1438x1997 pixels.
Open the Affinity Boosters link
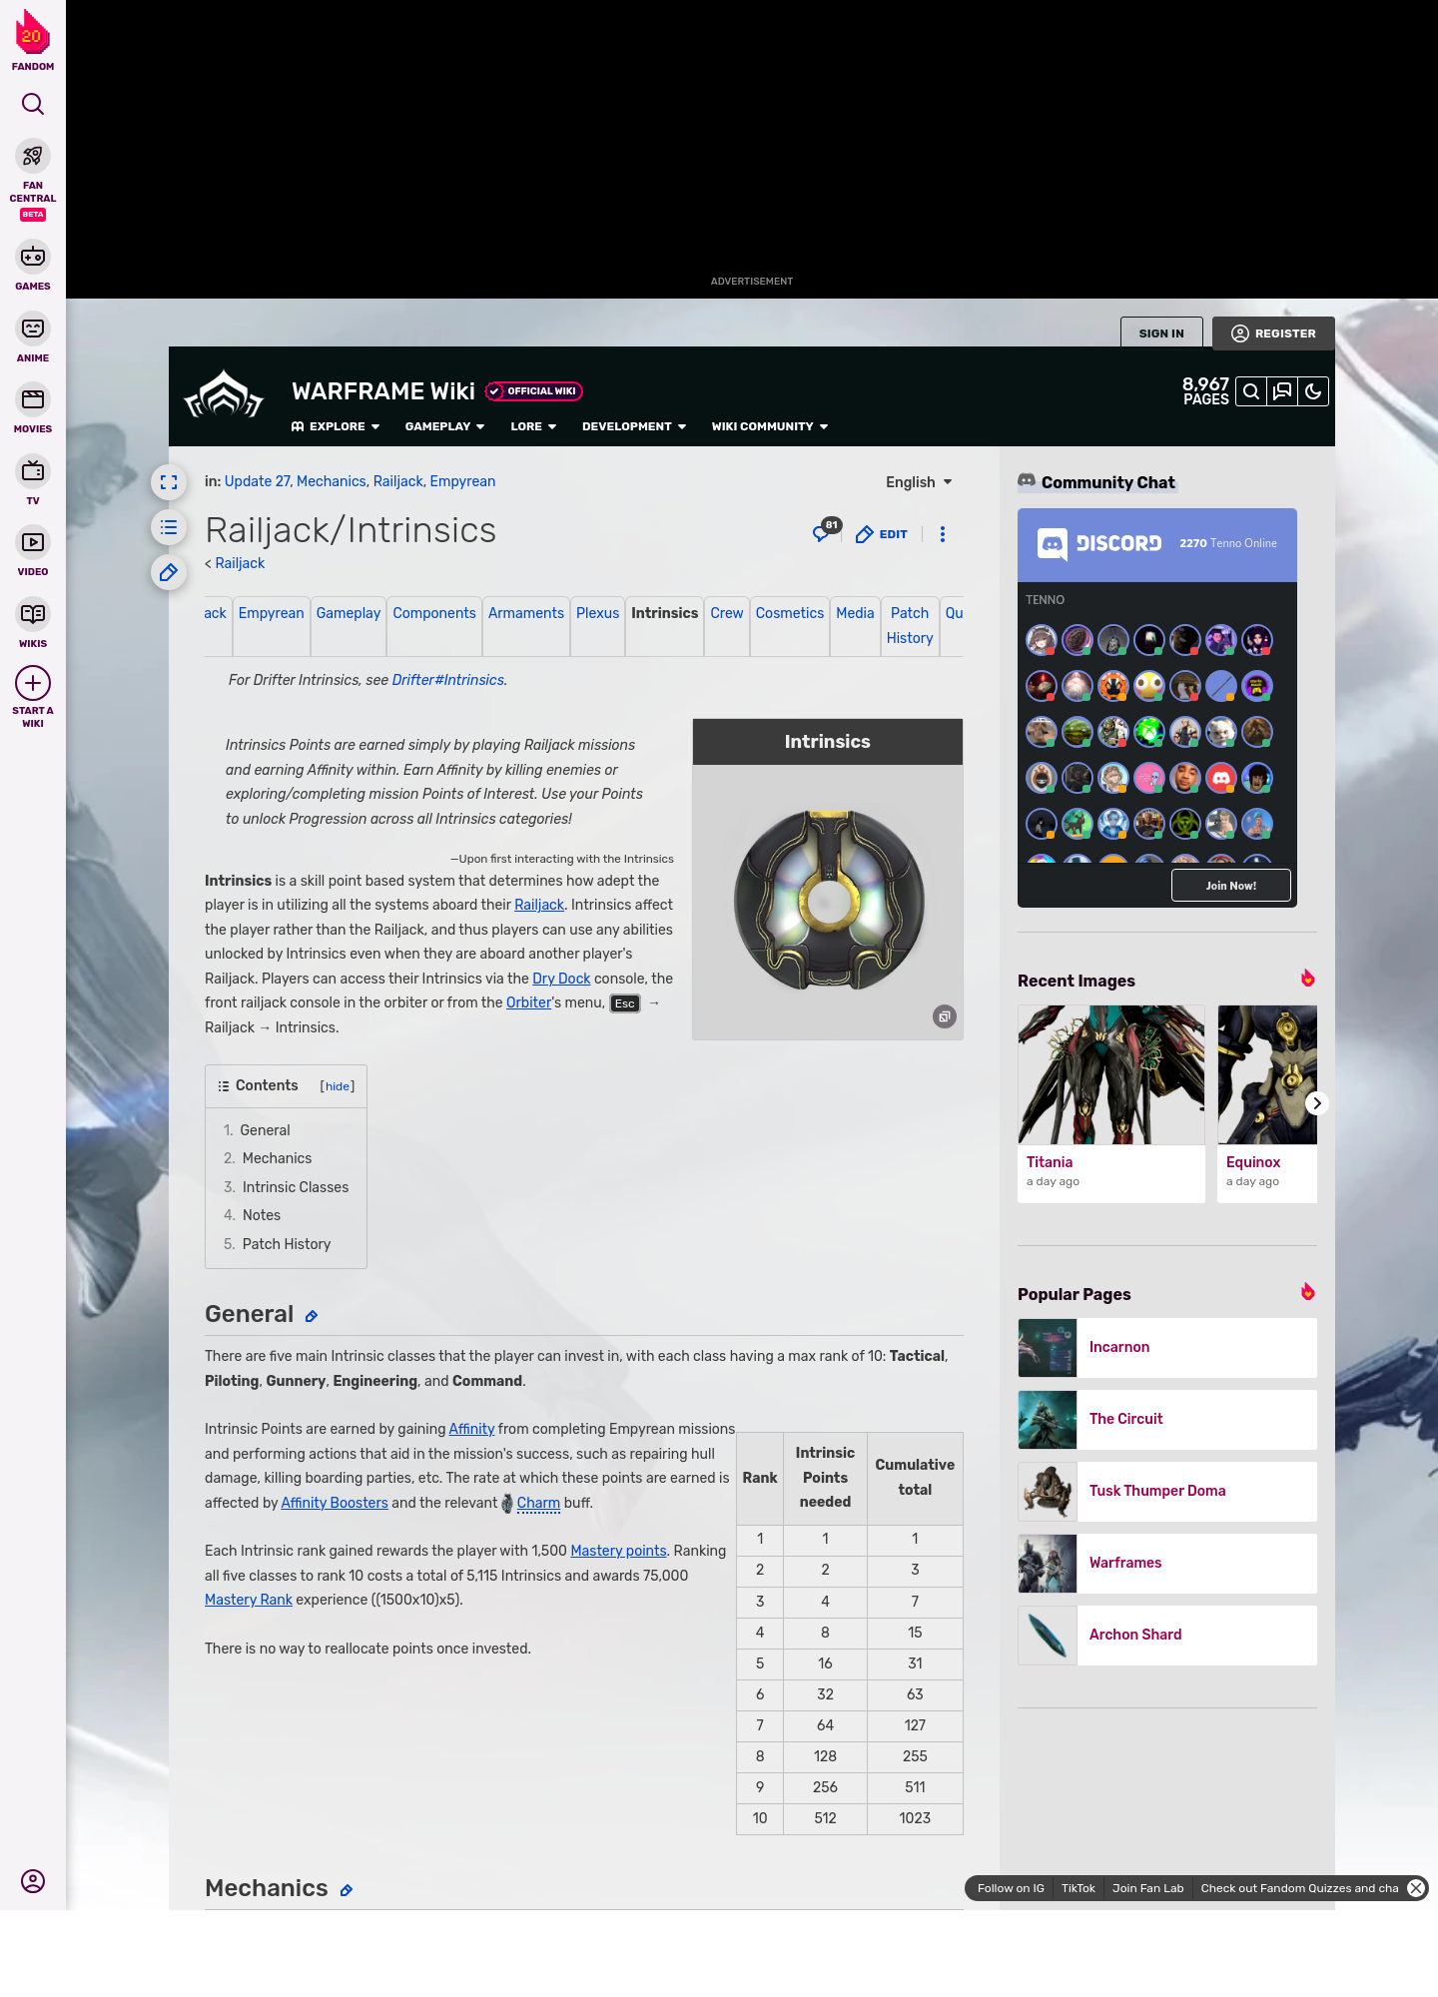(x=335, y=1503)
